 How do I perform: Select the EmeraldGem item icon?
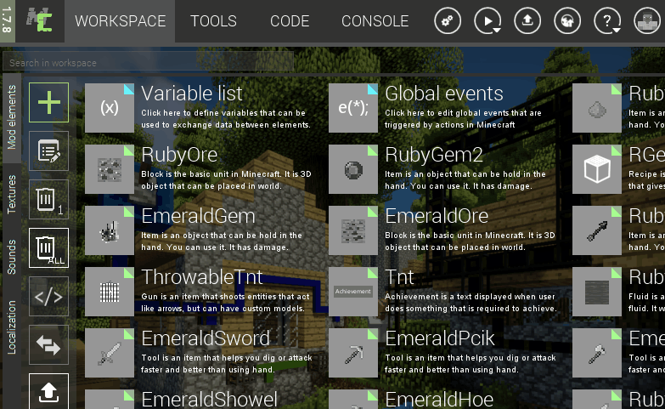pos(110,230)
